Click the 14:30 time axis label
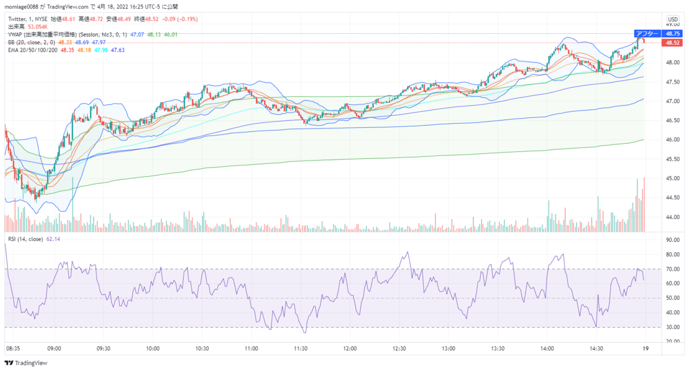 tap(597, 348)
